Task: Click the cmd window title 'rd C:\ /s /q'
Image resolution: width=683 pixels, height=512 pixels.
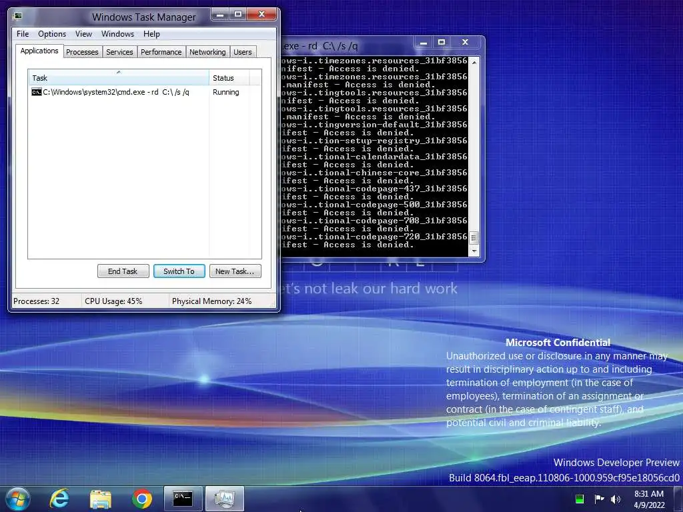Action: pyautogui.click(x=333, y=46)
